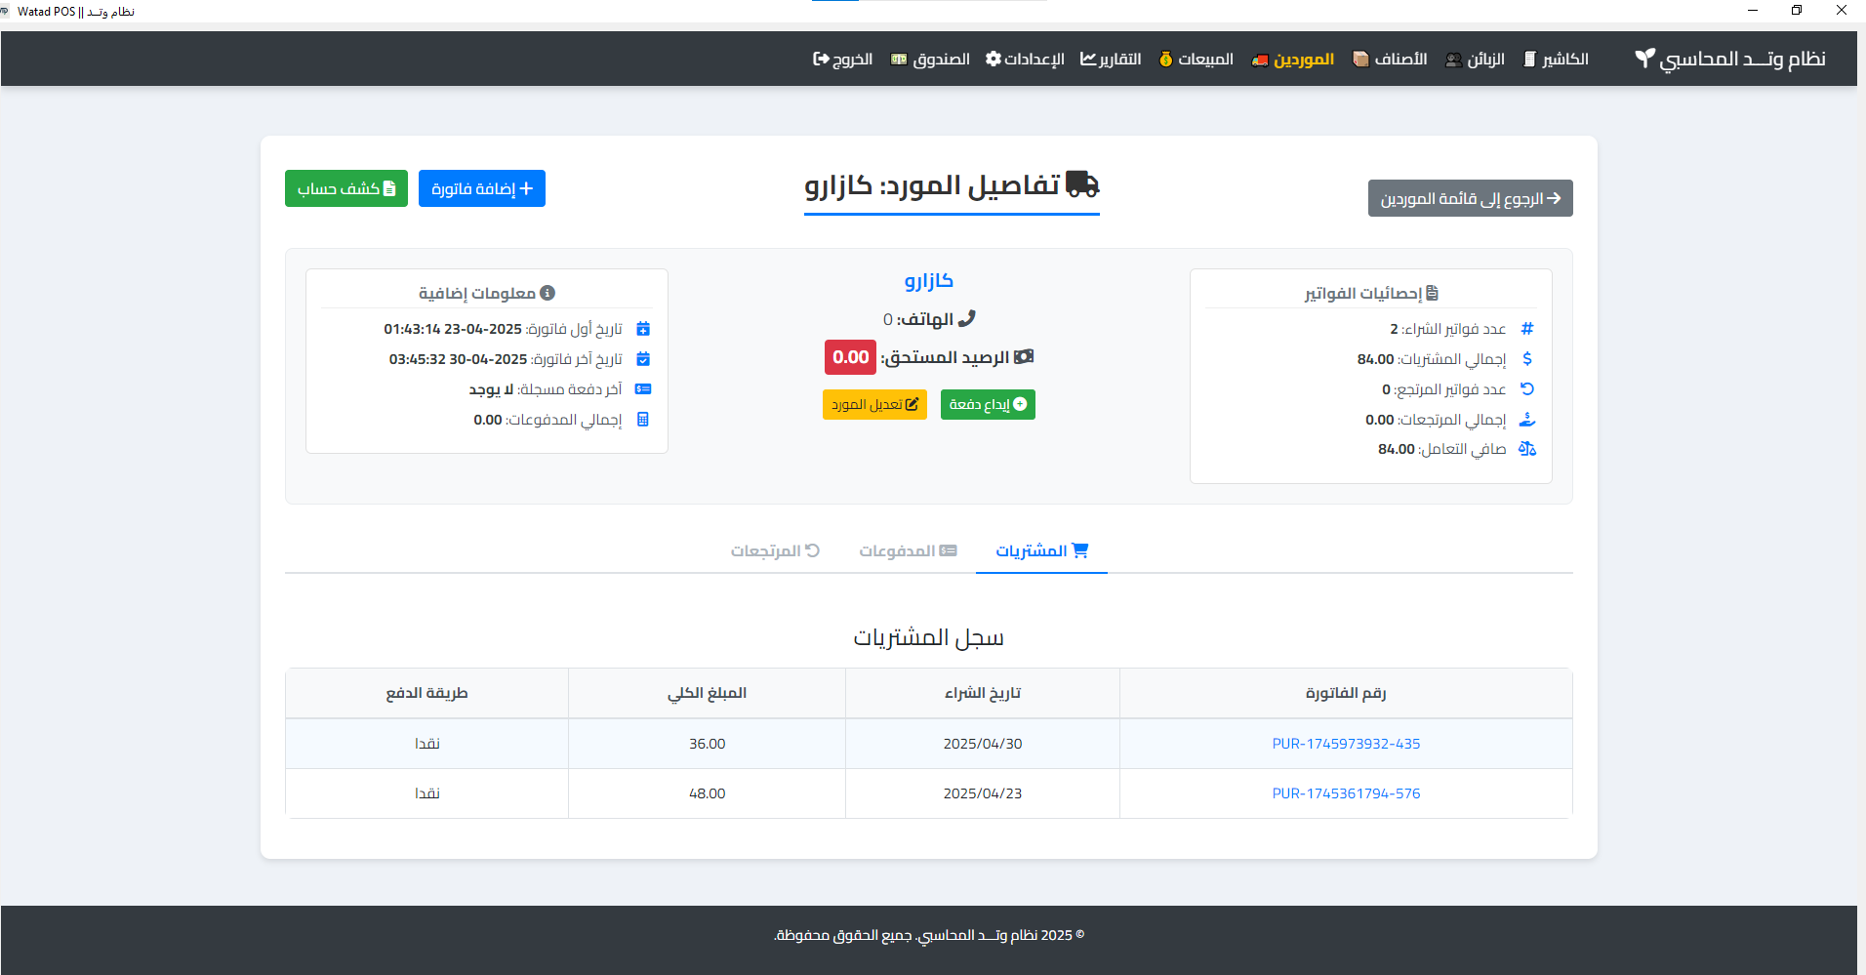The height and width of the screenshot is (975, 1866).
Task: Open the الزبائن customers menu item
Action: [1475, 60]
